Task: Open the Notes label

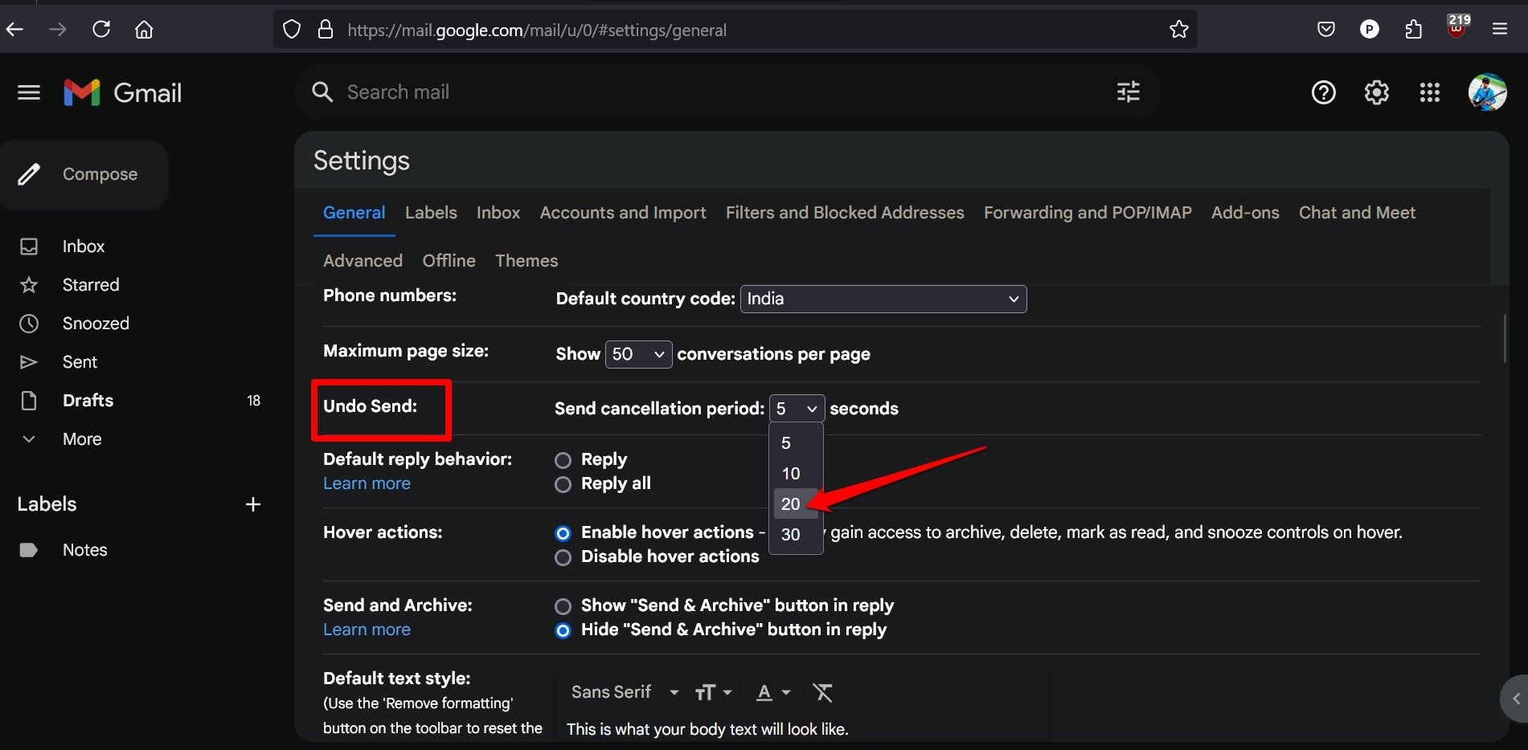Action: pyautogui.click(x=84, y=550)
